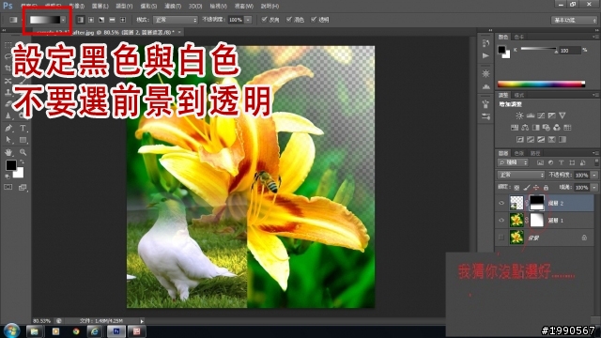This screenshot has width=601, height=338.
Task: Lock image pixels brush icon
Action: point(527,188)
